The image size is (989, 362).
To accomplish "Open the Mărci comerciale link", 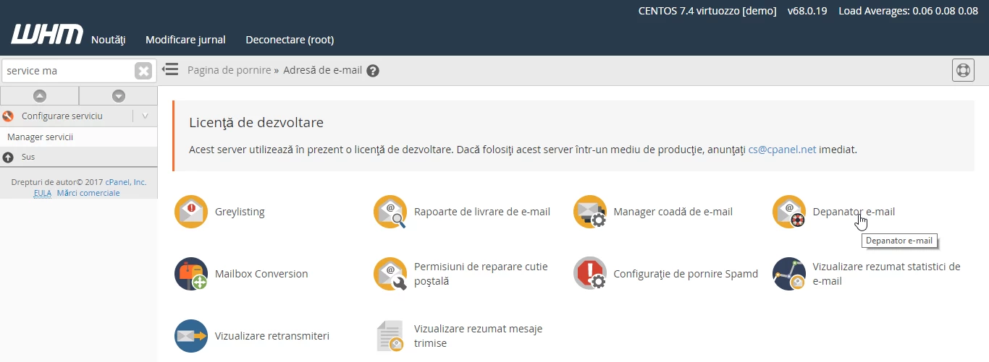I will pos(88,193).
